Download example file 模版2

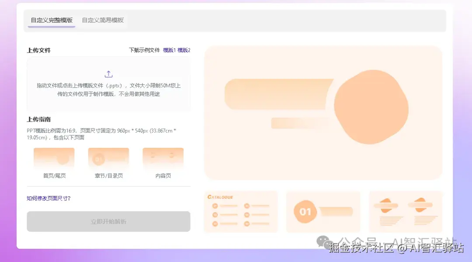(184, 50)
